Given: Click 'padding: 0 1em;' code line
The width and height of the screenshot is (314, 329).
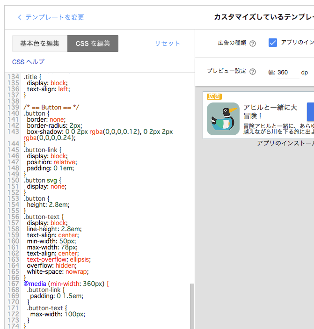Looking at the screenshot, I should click(x=51, y=168).
